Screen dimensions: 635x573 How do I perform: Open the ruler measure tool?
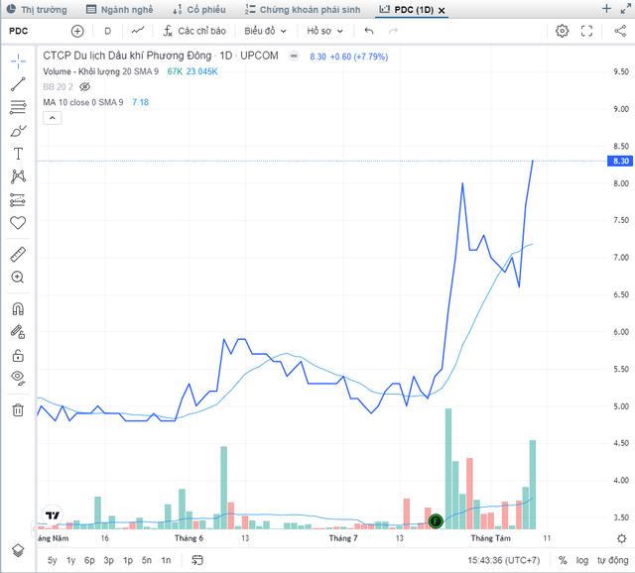pos(18,254)
